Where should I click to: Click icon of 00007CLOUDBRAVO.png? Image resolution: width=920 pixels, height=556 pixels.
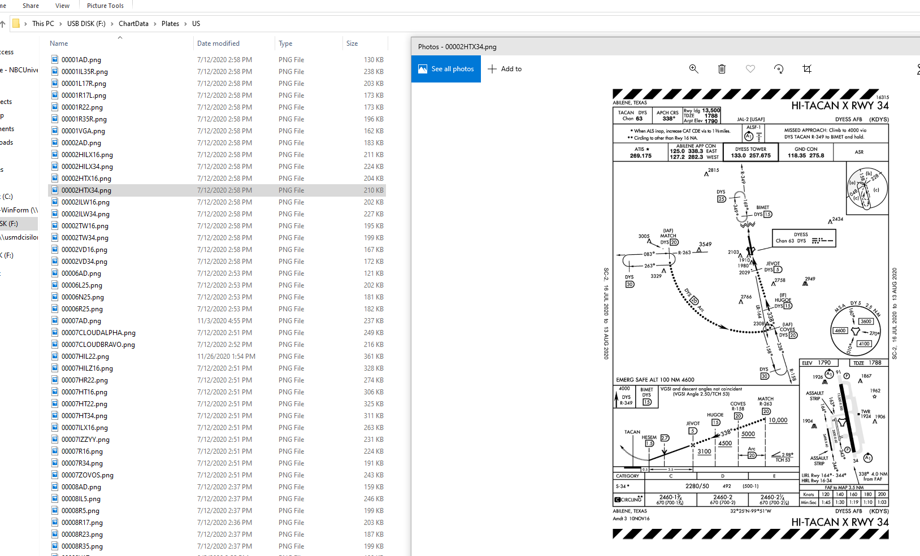(x=55, y=345)
